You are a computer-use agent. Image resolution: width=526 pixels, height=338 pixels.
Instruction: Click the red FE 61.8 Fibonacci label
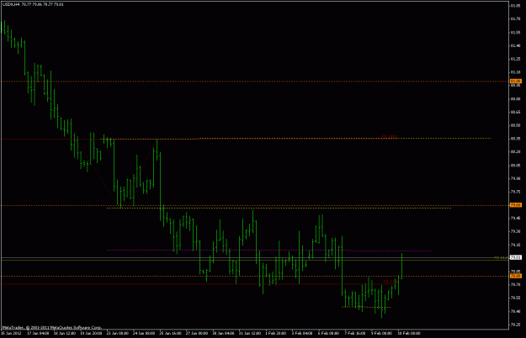[391, 282]
